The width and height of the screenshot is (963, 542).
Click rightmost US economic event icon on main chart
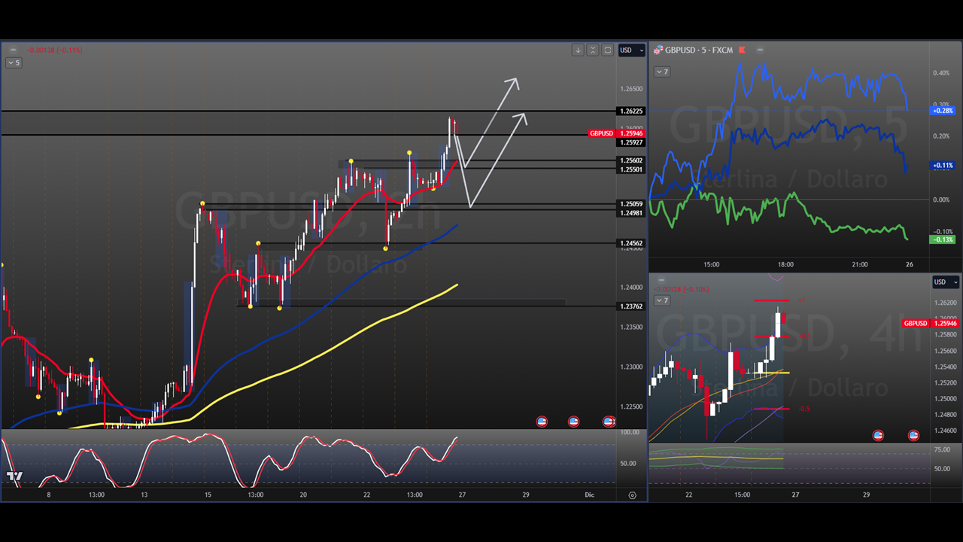tap(609, 422)
